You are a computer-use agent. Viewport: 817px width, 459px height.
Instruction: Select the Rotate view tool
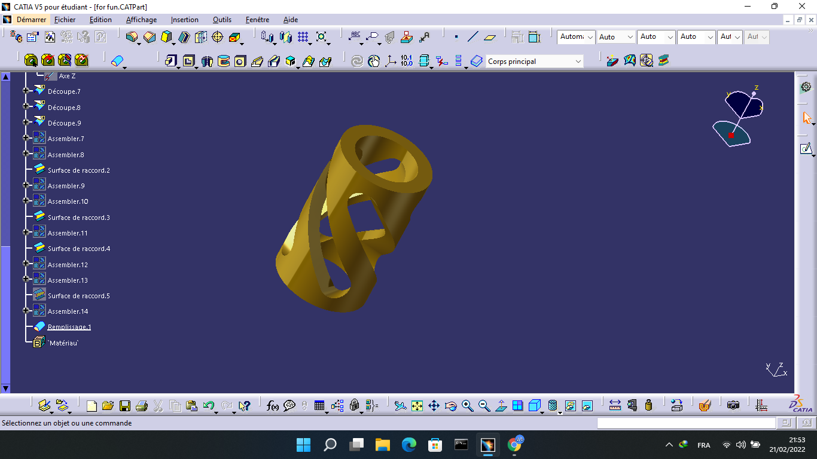pos(451,406)
